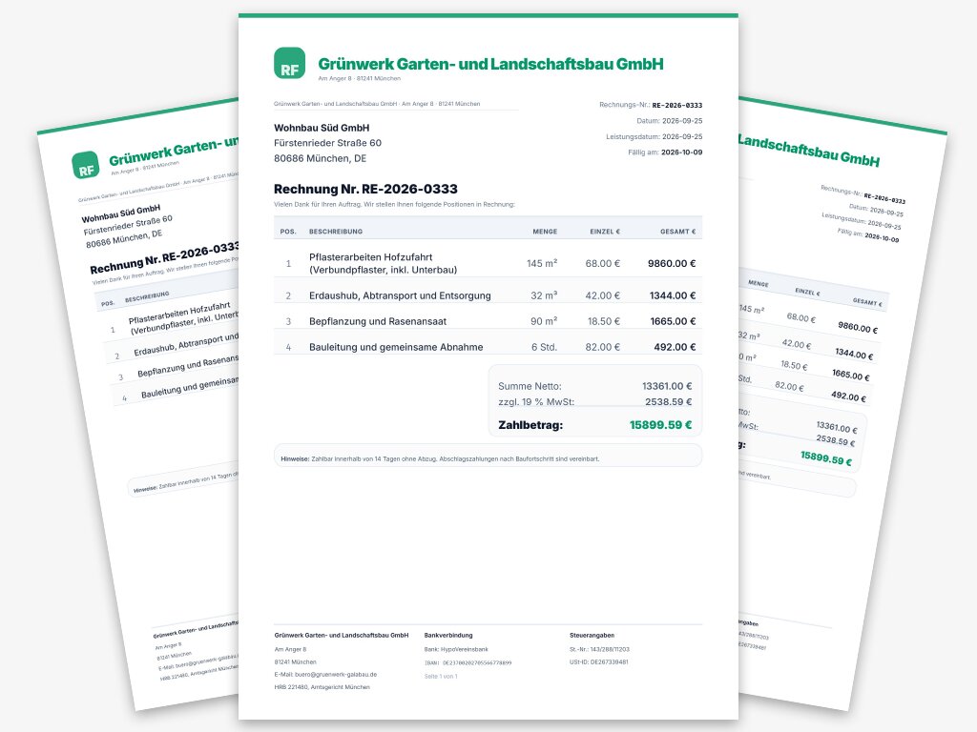Viewport: 977px width, 732px height.
Task: Click the total '9860.00 €' on the right tilted invoice
Action: 858,327
